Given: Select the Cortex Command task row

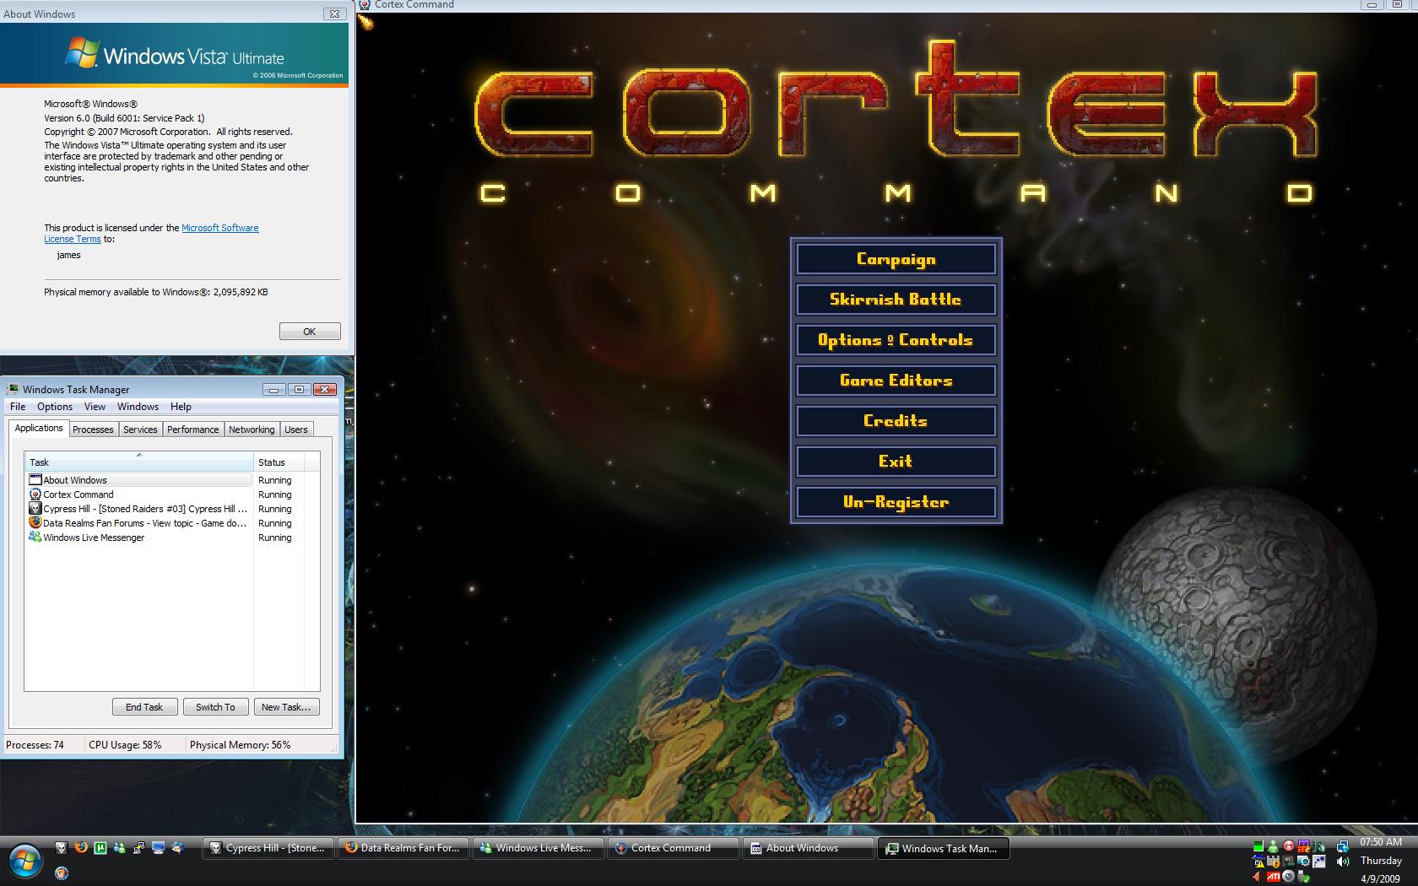Looking at the screenshot, I should coord(78,494).
